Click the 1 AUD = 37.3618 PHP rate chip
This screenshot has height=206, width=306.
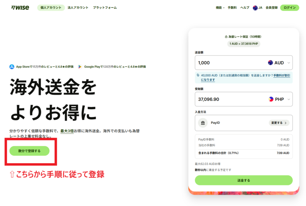click(244, 44)
